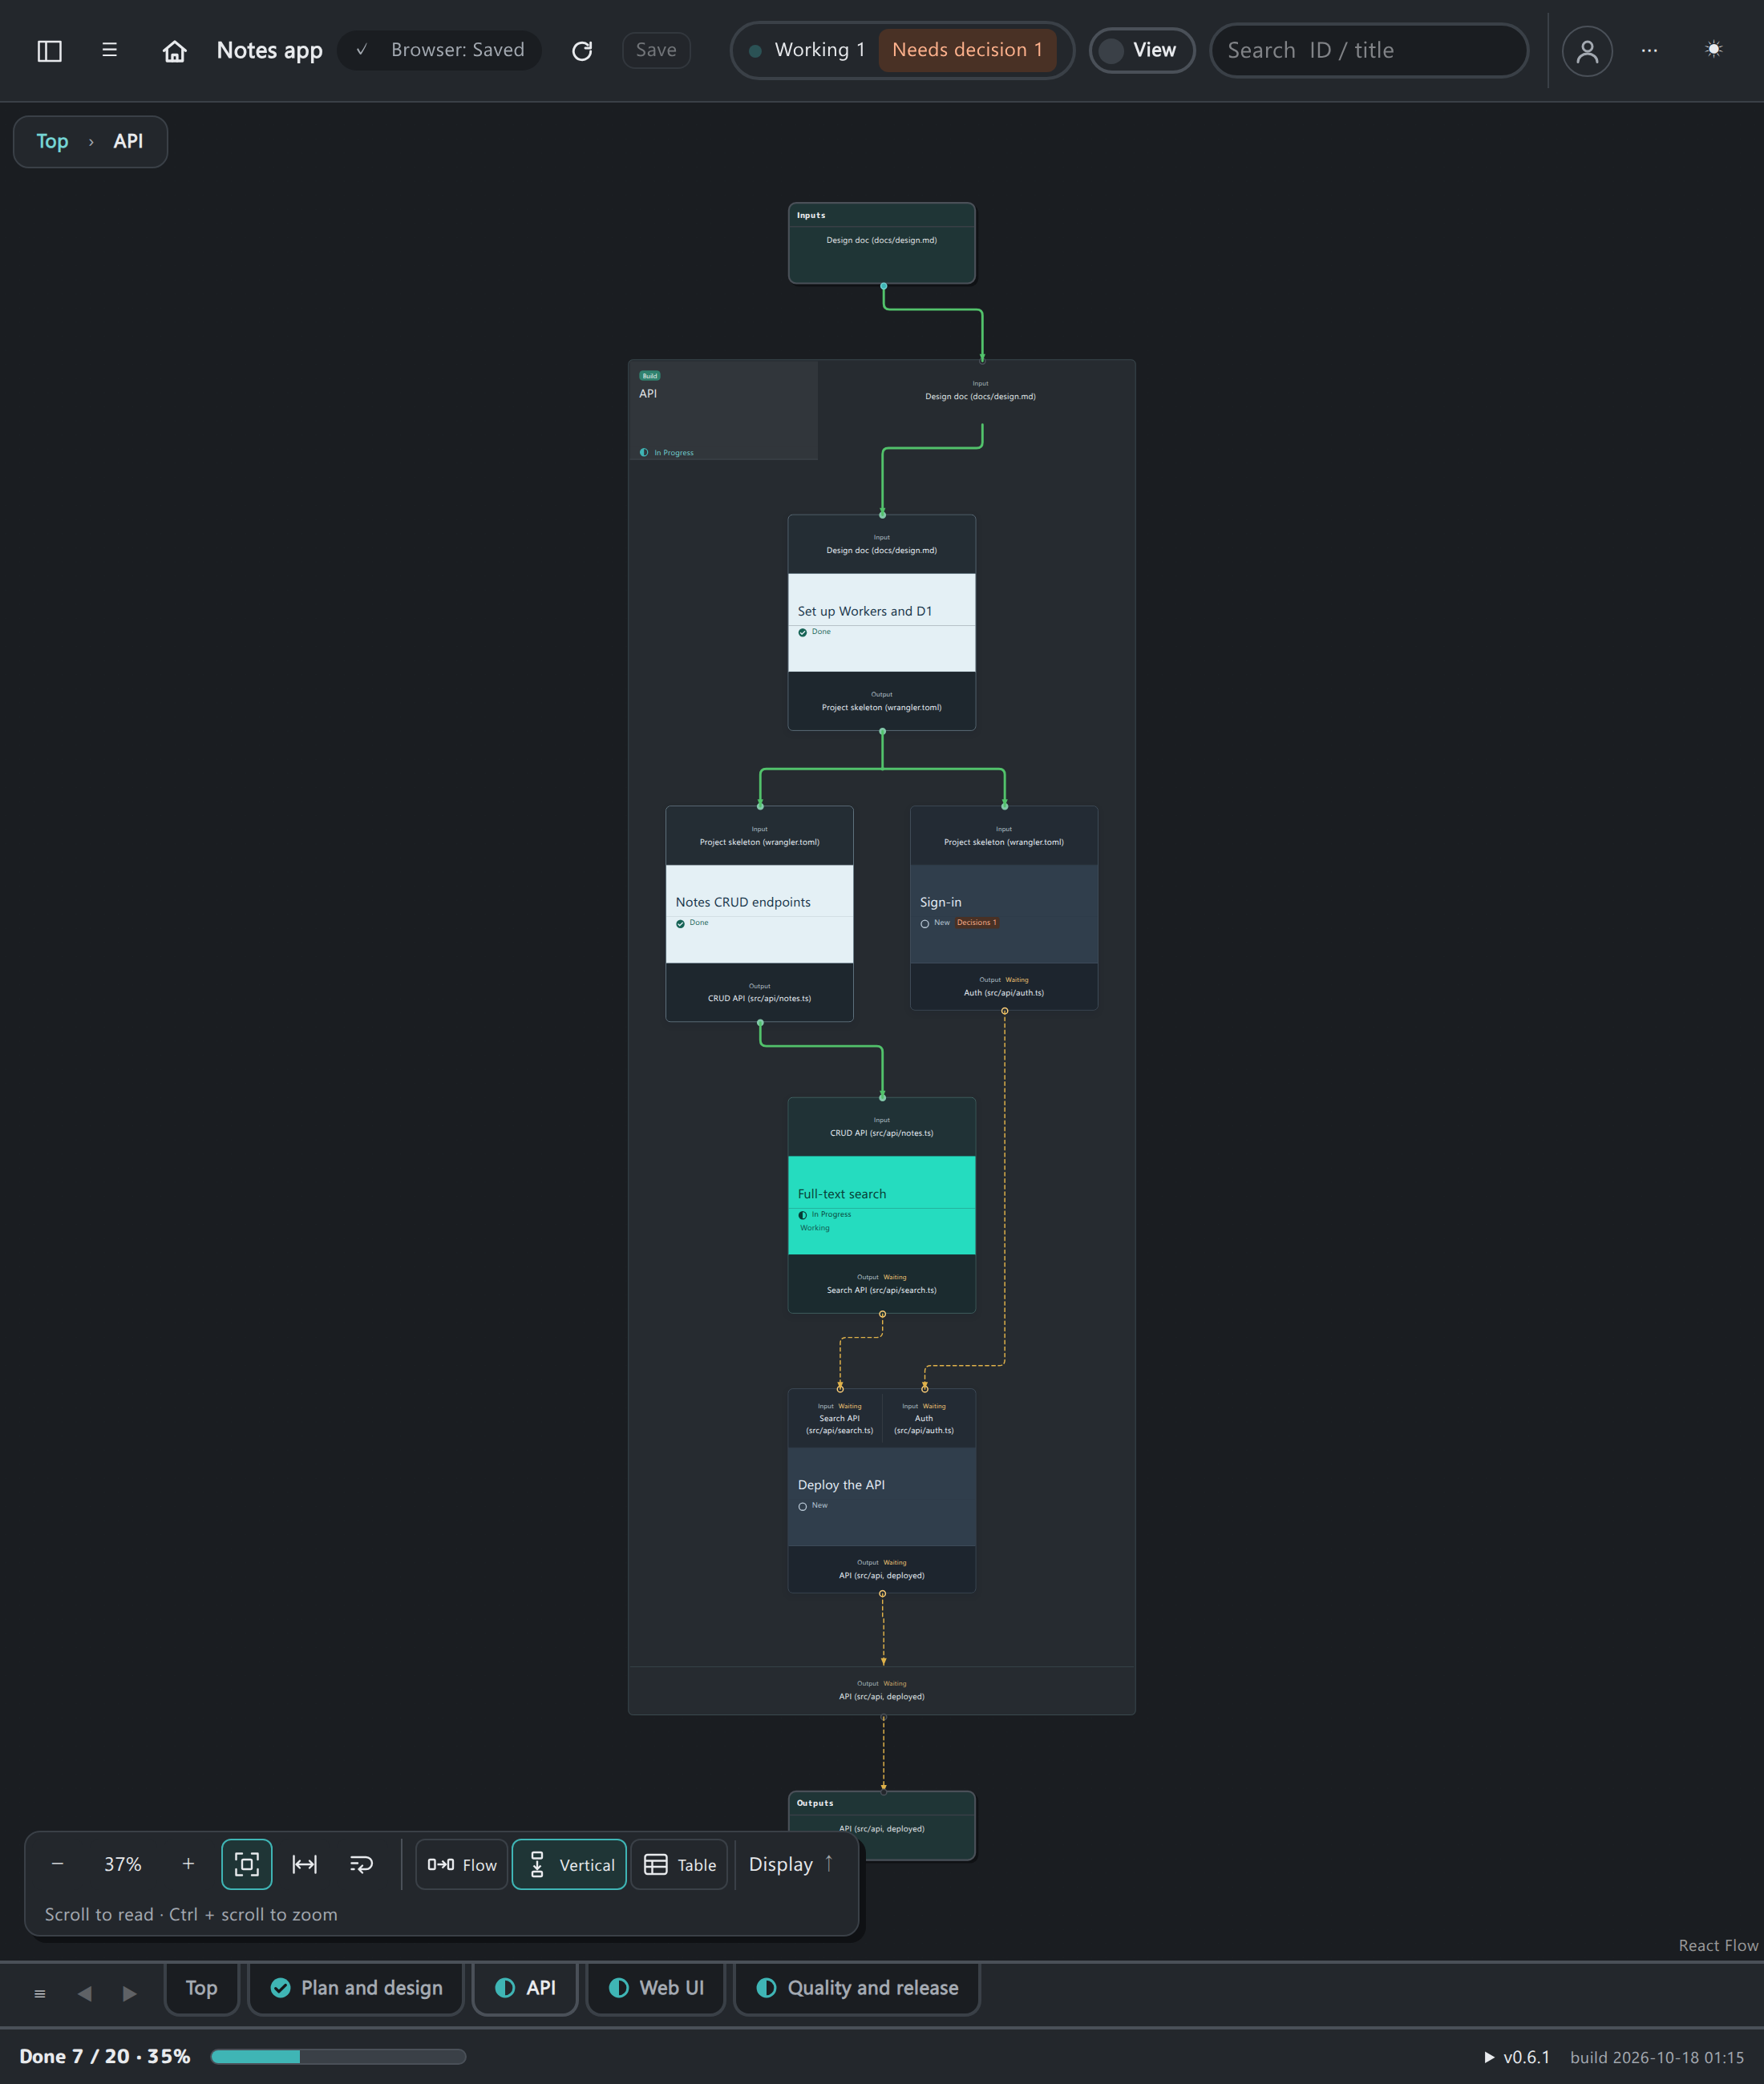Open the hamburger list menu in header
1764x2084 pixels.
[110, 50]
